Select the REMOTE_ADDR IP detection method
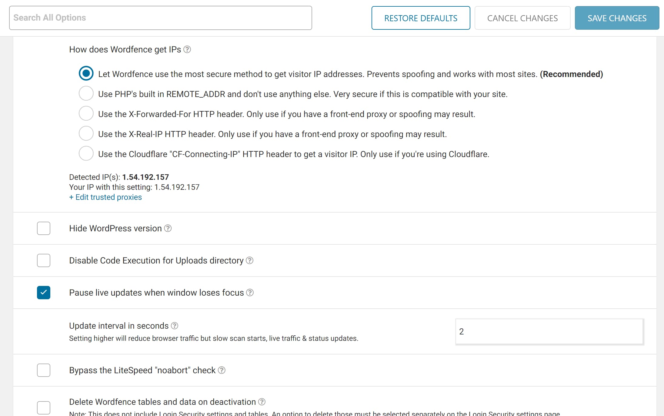This screenshot has width=664, height=416. [86, 93]
